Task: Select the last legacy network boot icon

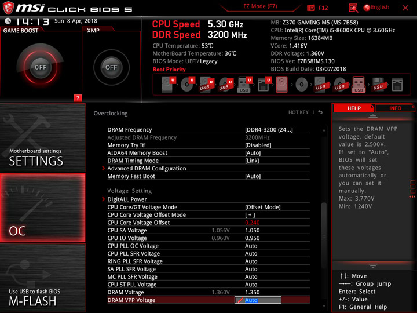Action: click(x=397, y=85)
